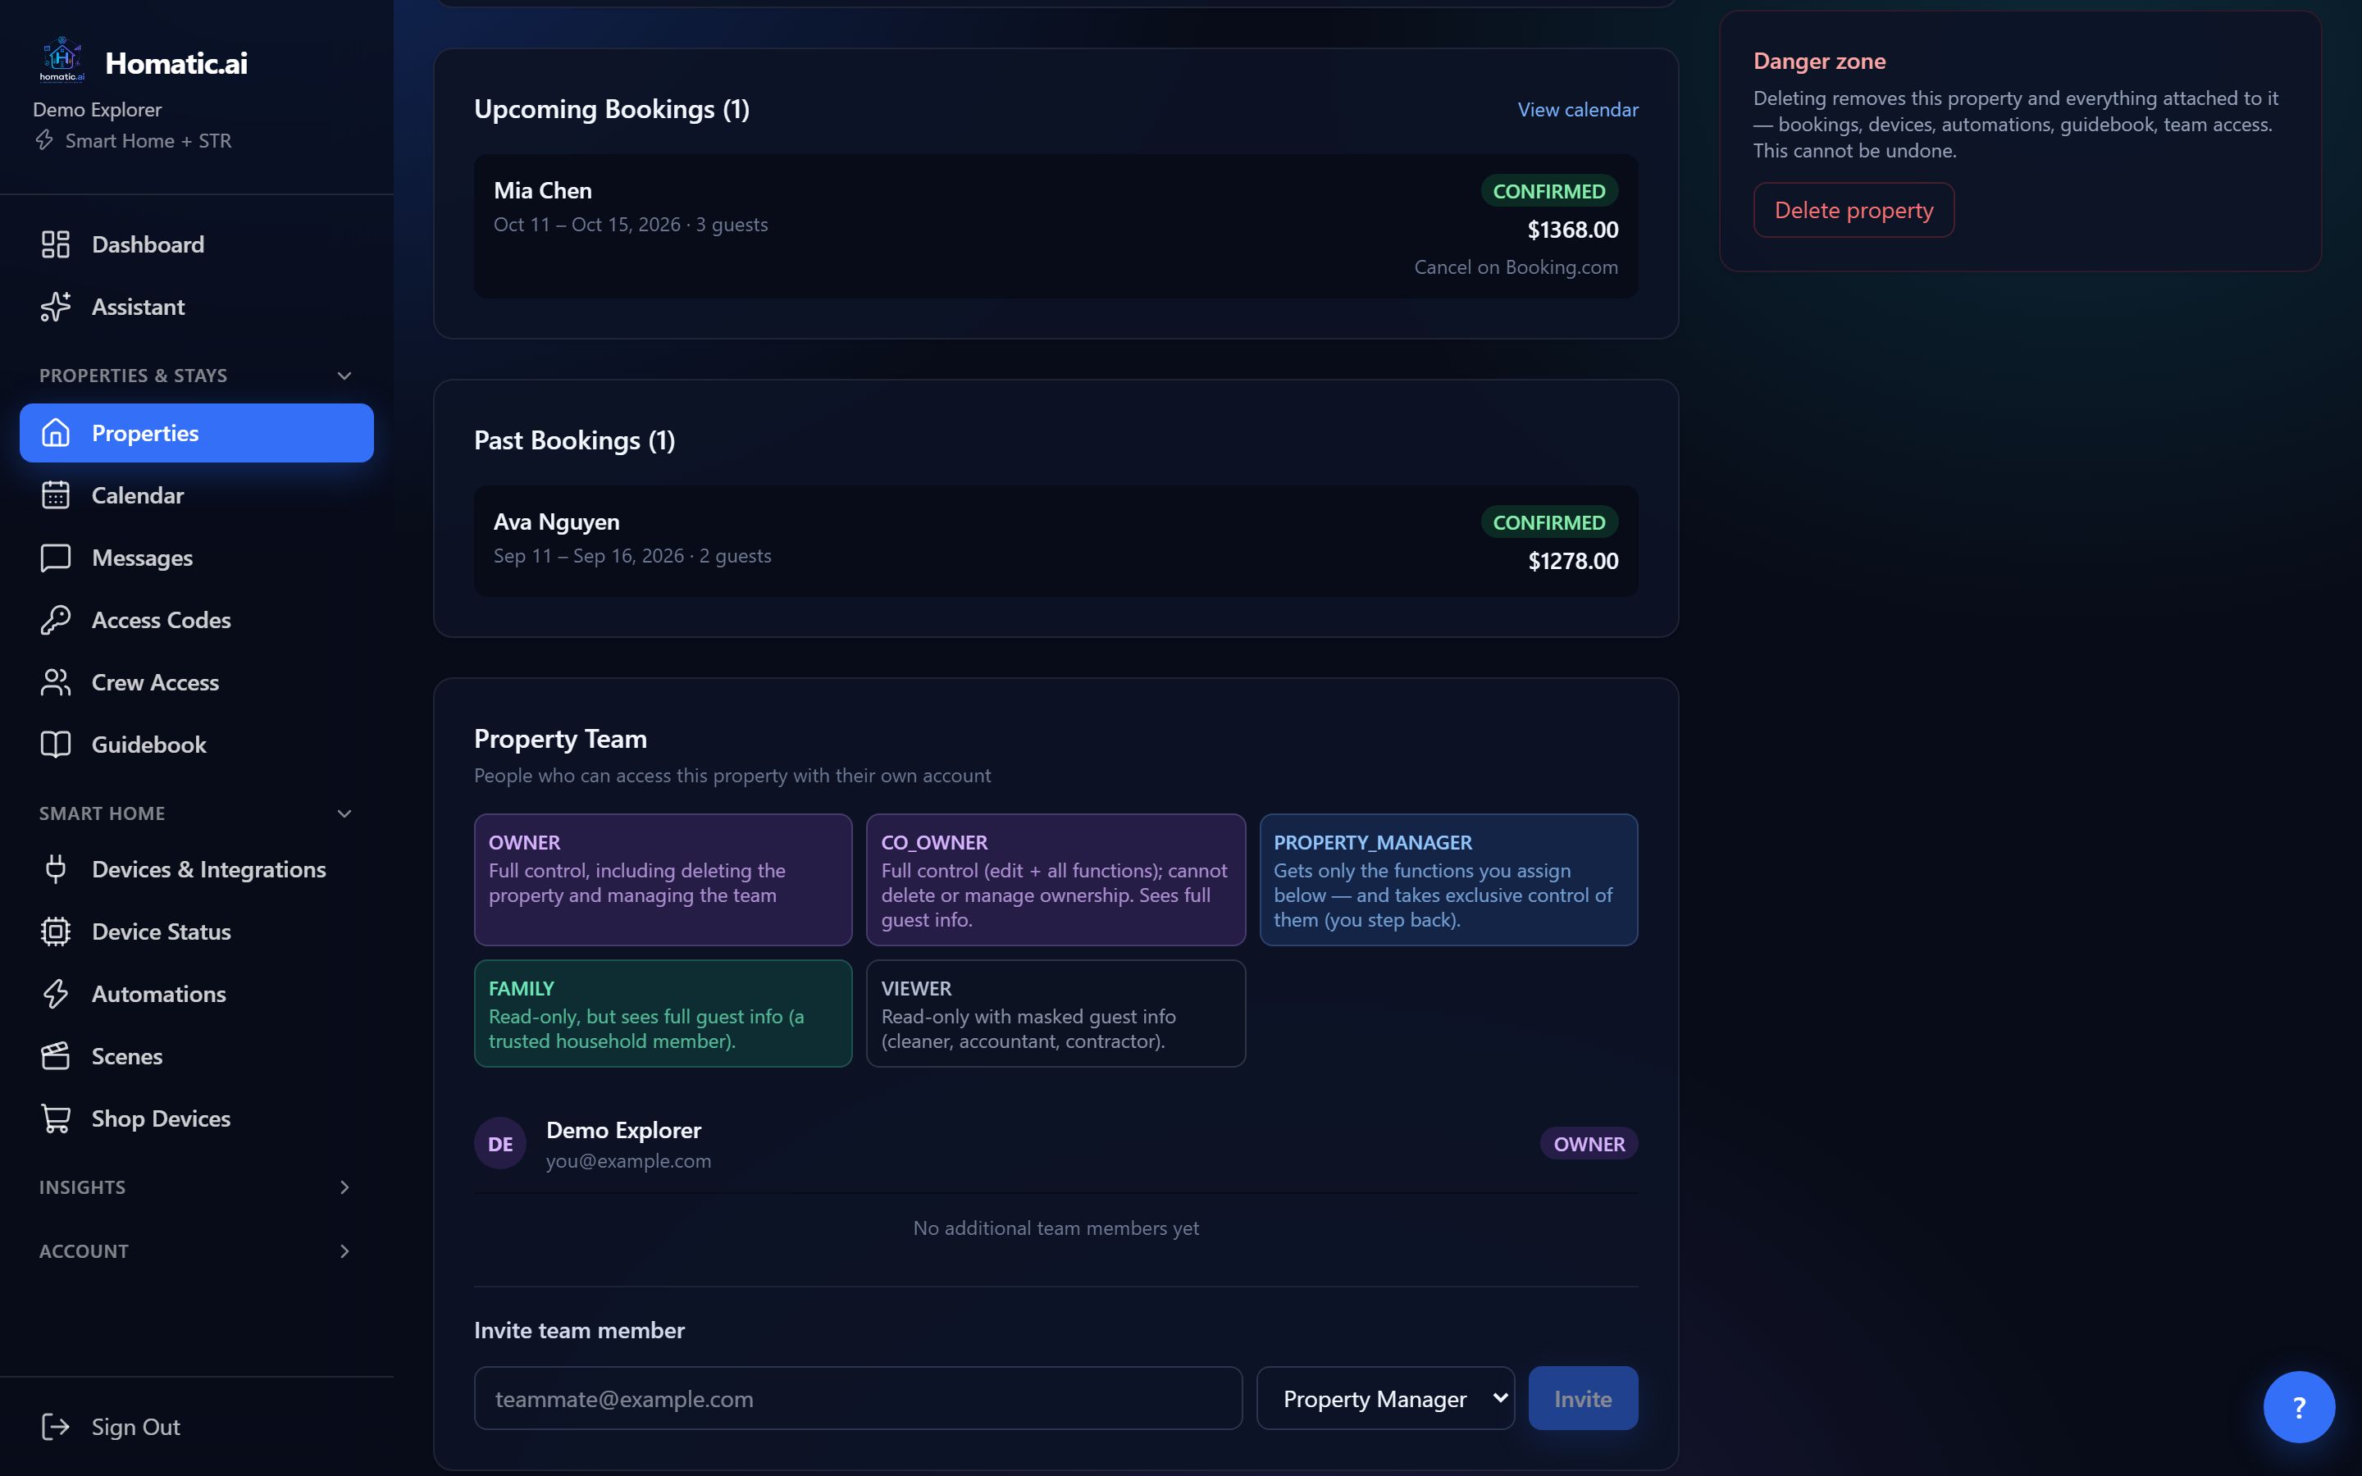The height and width of the screenshot is (1476, 2362).
Task: Click the Delete property button
Action: click(1853, 210)
